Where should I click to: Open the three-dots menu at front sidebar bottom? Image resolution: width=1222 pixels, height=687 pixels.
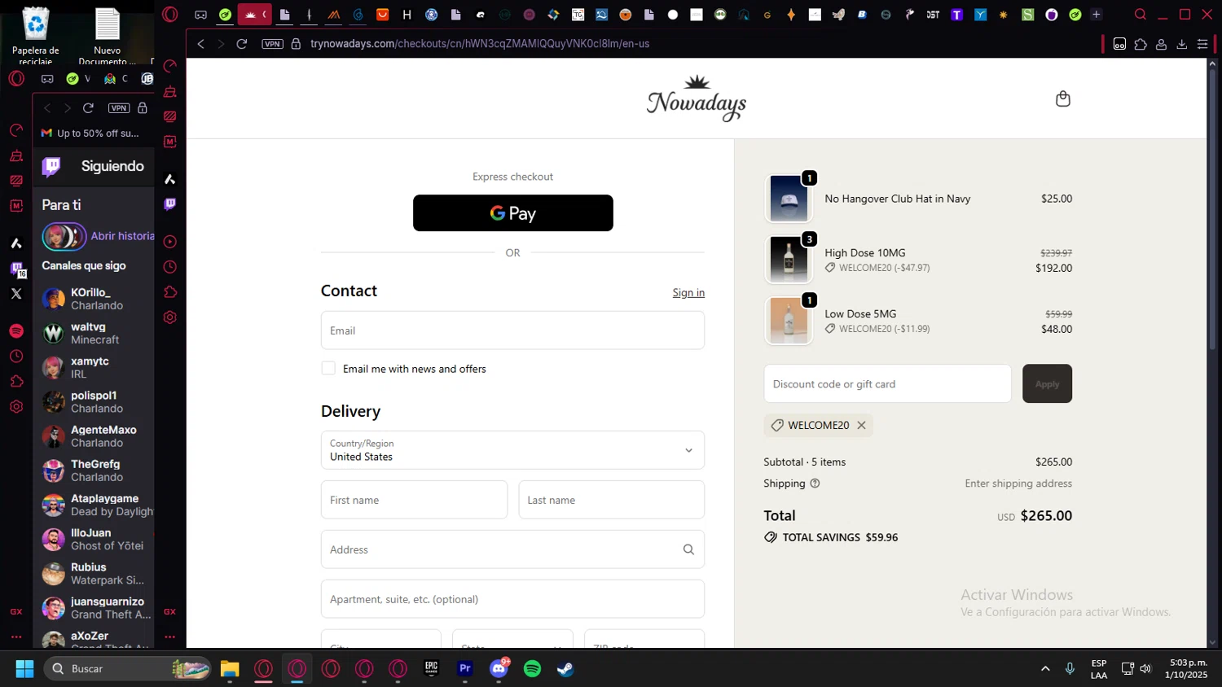(x=170, y=637)
